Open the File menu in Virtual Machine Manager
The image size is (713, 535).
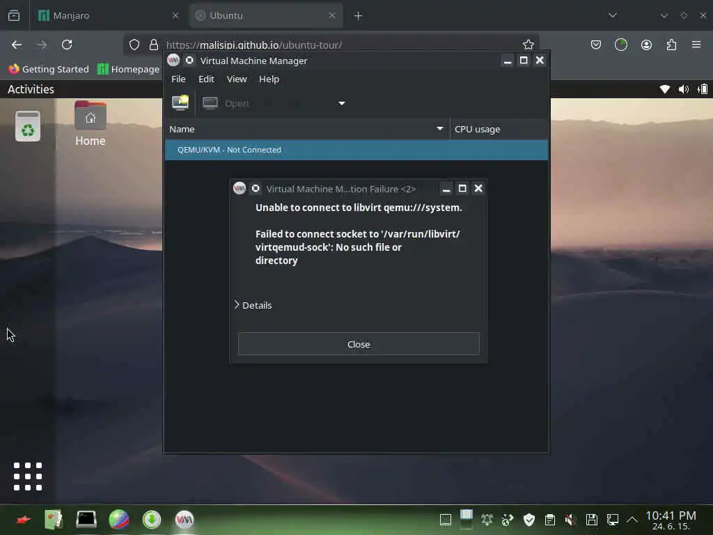tap(178, 79)
